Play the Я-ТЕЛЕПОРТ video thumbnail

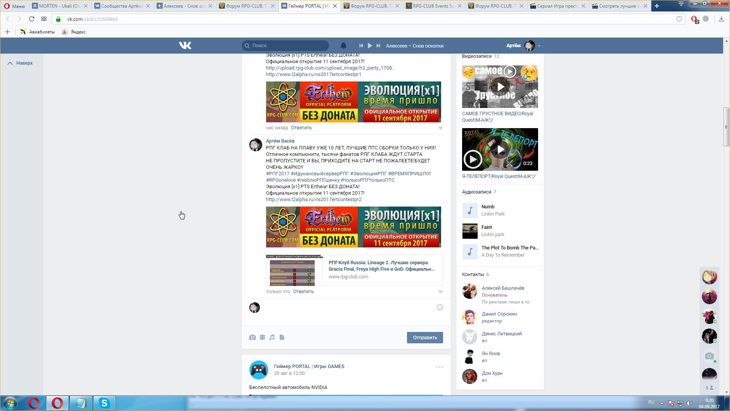(x=500, y=149)
